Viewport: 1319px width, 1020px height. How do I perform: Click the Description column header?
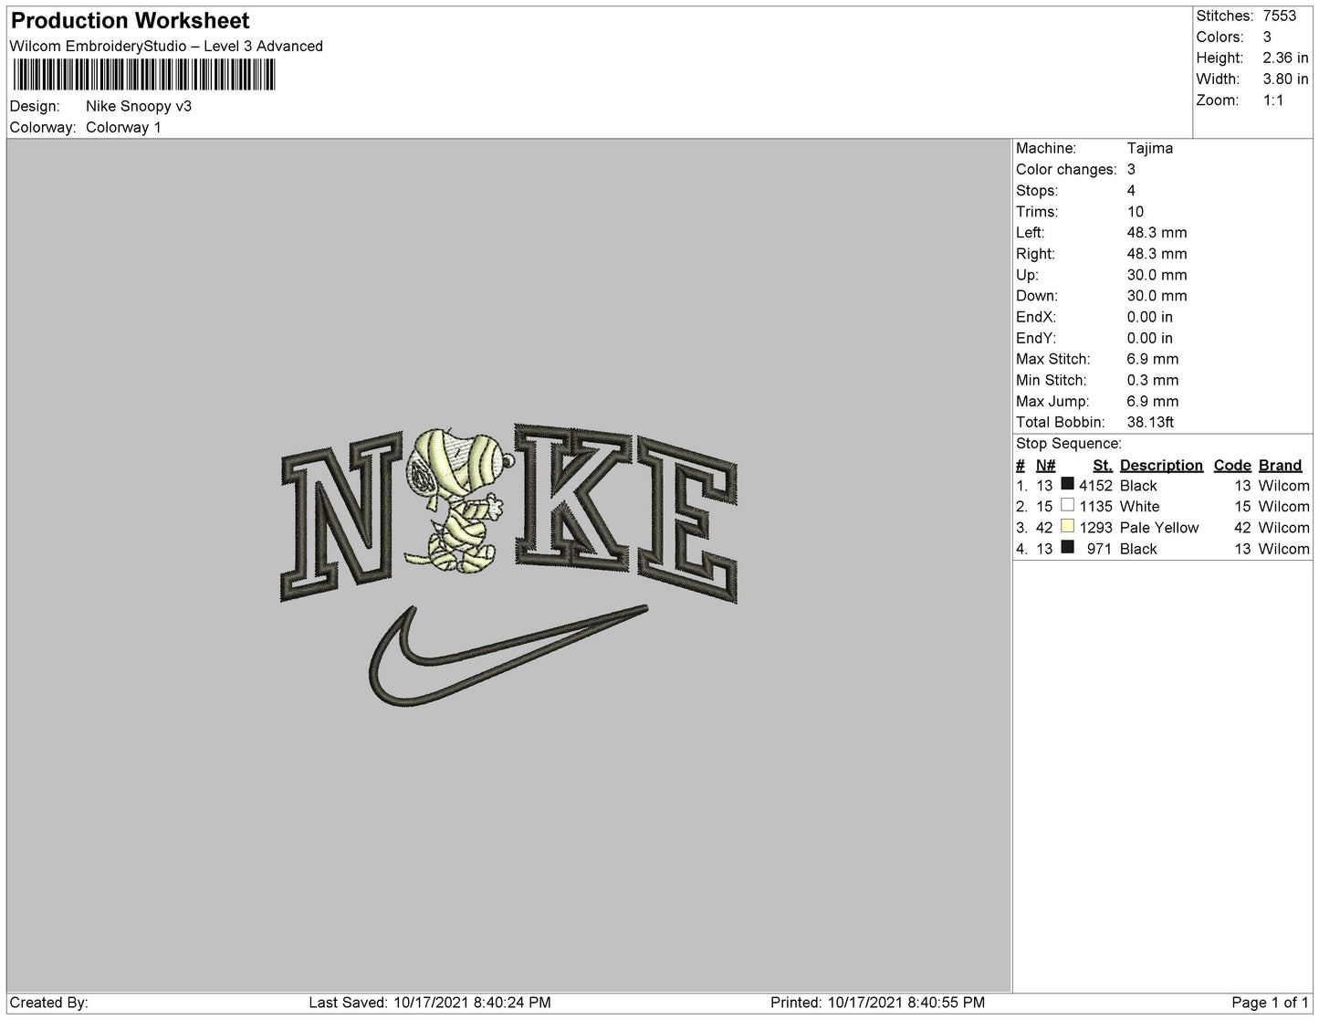(1161, 465)
